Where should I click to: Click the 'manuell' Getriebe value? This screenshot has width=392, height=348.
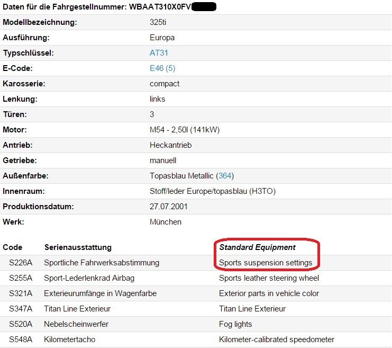point(163,160)
